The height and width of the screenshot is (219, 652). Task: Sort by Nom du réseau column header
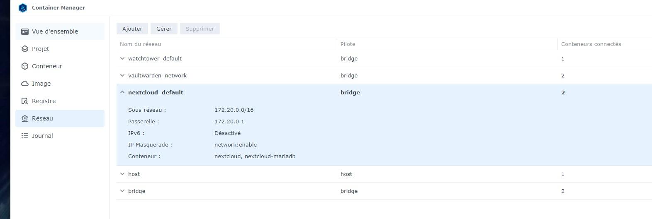(141, 44)
